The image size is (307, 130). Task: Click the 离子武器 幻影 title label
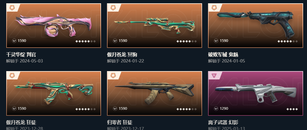[223, 123]
